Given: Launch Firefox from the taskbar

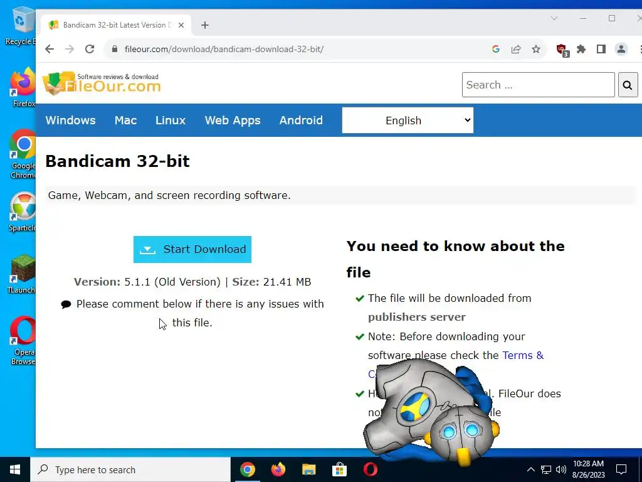Looking at the screenshot, I should [278, 469].
